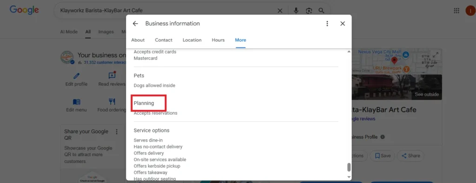Click 'Dogs allowed inside' text
Screen dimensions: 476x183
coord(154,85)
